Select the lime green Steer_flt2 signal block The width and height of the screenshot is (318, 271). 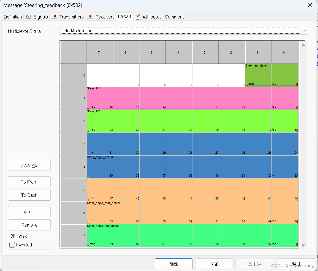point(192,121)
